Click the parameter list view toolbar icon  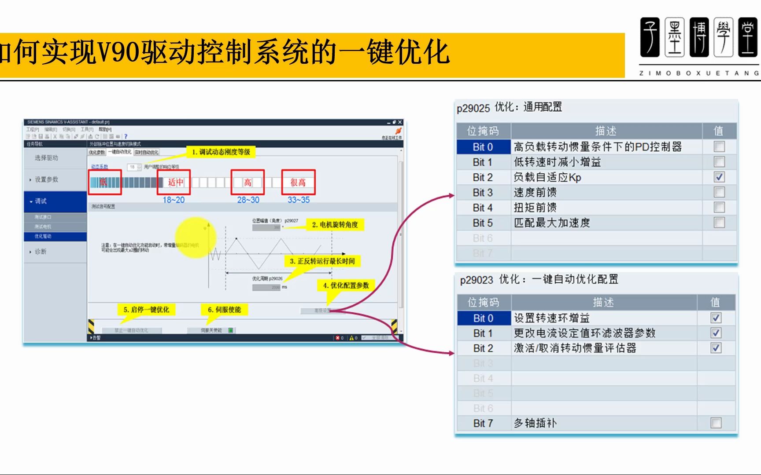click(x=105, y=136)
